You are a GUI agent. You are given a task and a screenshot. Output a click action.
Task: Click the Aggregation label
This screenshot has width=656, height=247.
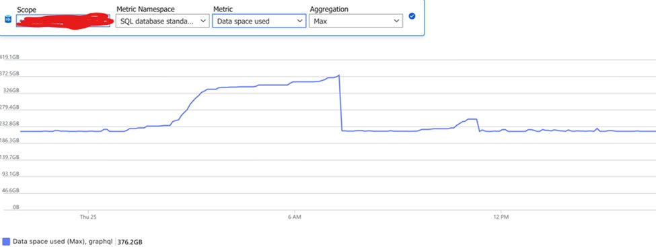click(x=329, y=9)
